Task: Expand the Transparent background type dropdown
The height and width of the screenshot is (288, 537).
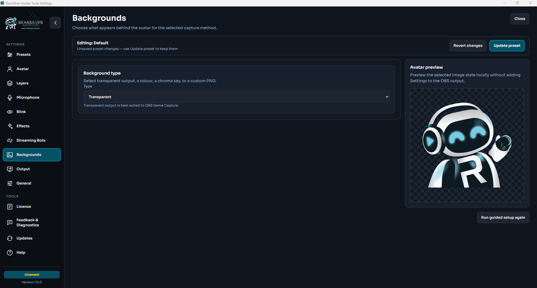Action: [237, 97]
